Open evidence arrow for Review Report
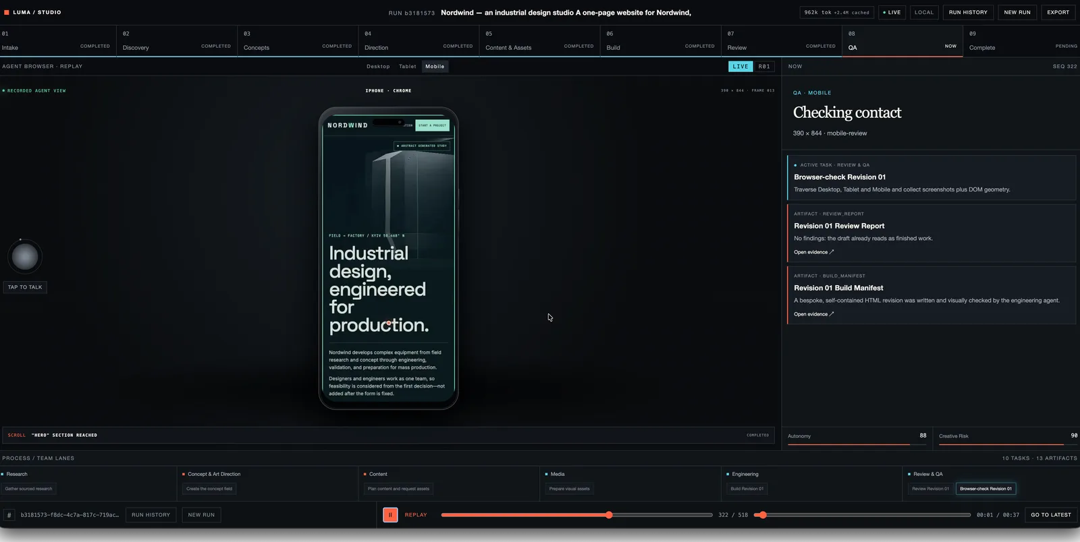The image size is (1080, 542). [814, 252]
